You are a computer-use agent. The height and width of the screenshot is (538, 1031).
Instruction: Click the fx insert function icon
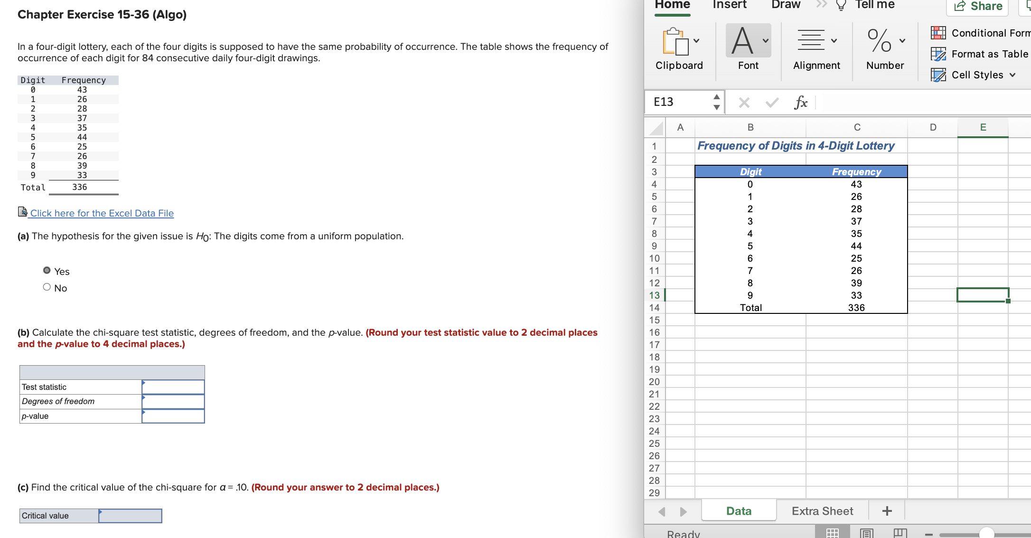click(801, 102)
